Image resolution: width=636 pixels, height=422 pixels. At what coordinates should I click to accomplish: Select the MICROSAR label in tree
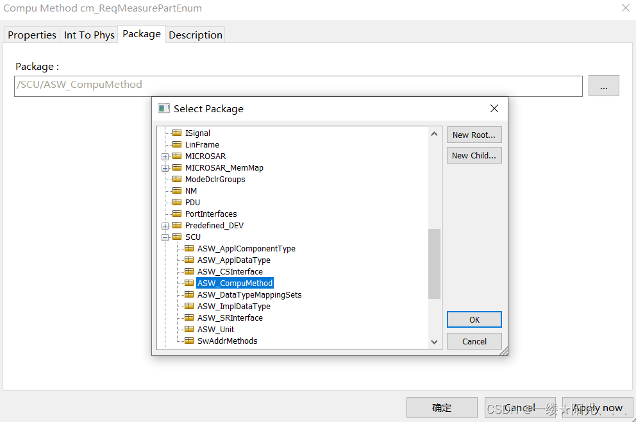pyautogui.click(x=205, y=156)
